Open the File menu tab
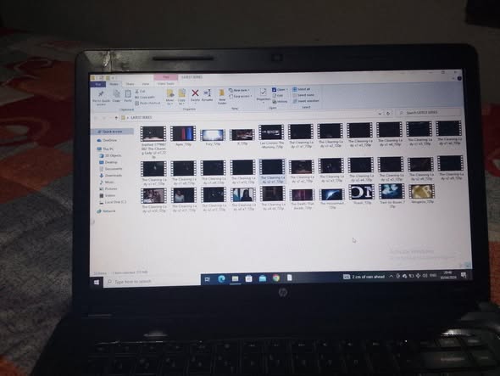Image resolution: width=500 pixels, height=376 pixels. click(98, 84)
